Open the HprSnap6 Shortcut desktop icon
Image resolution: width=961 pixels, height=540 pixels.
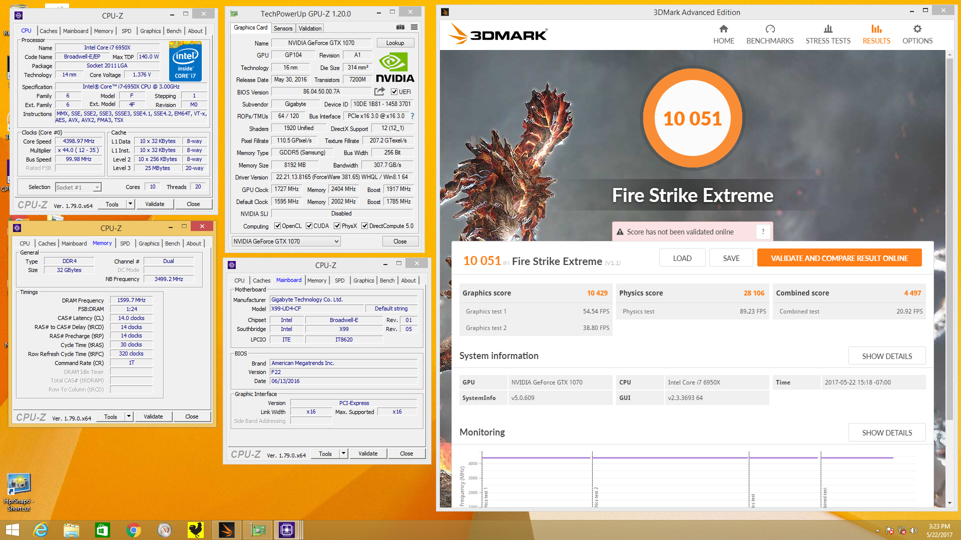point(19,492)
